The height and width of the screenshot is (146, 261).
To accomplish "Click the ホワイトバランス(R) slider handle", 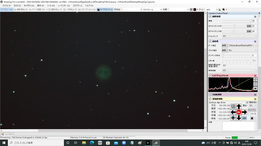I will point(234,26).
